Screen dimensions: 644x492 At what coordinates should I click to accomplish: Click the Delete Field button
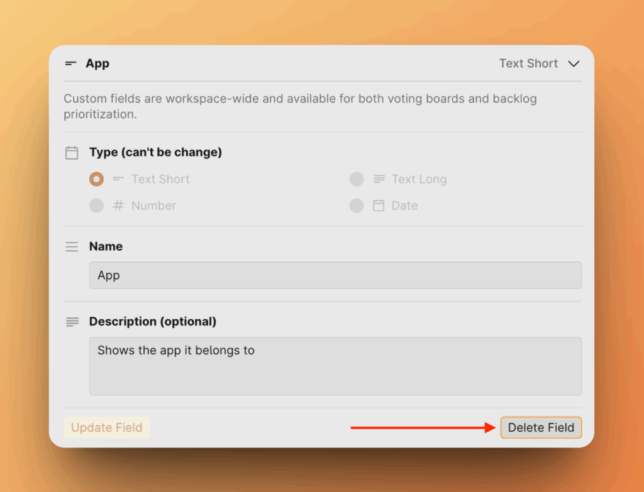541,428
